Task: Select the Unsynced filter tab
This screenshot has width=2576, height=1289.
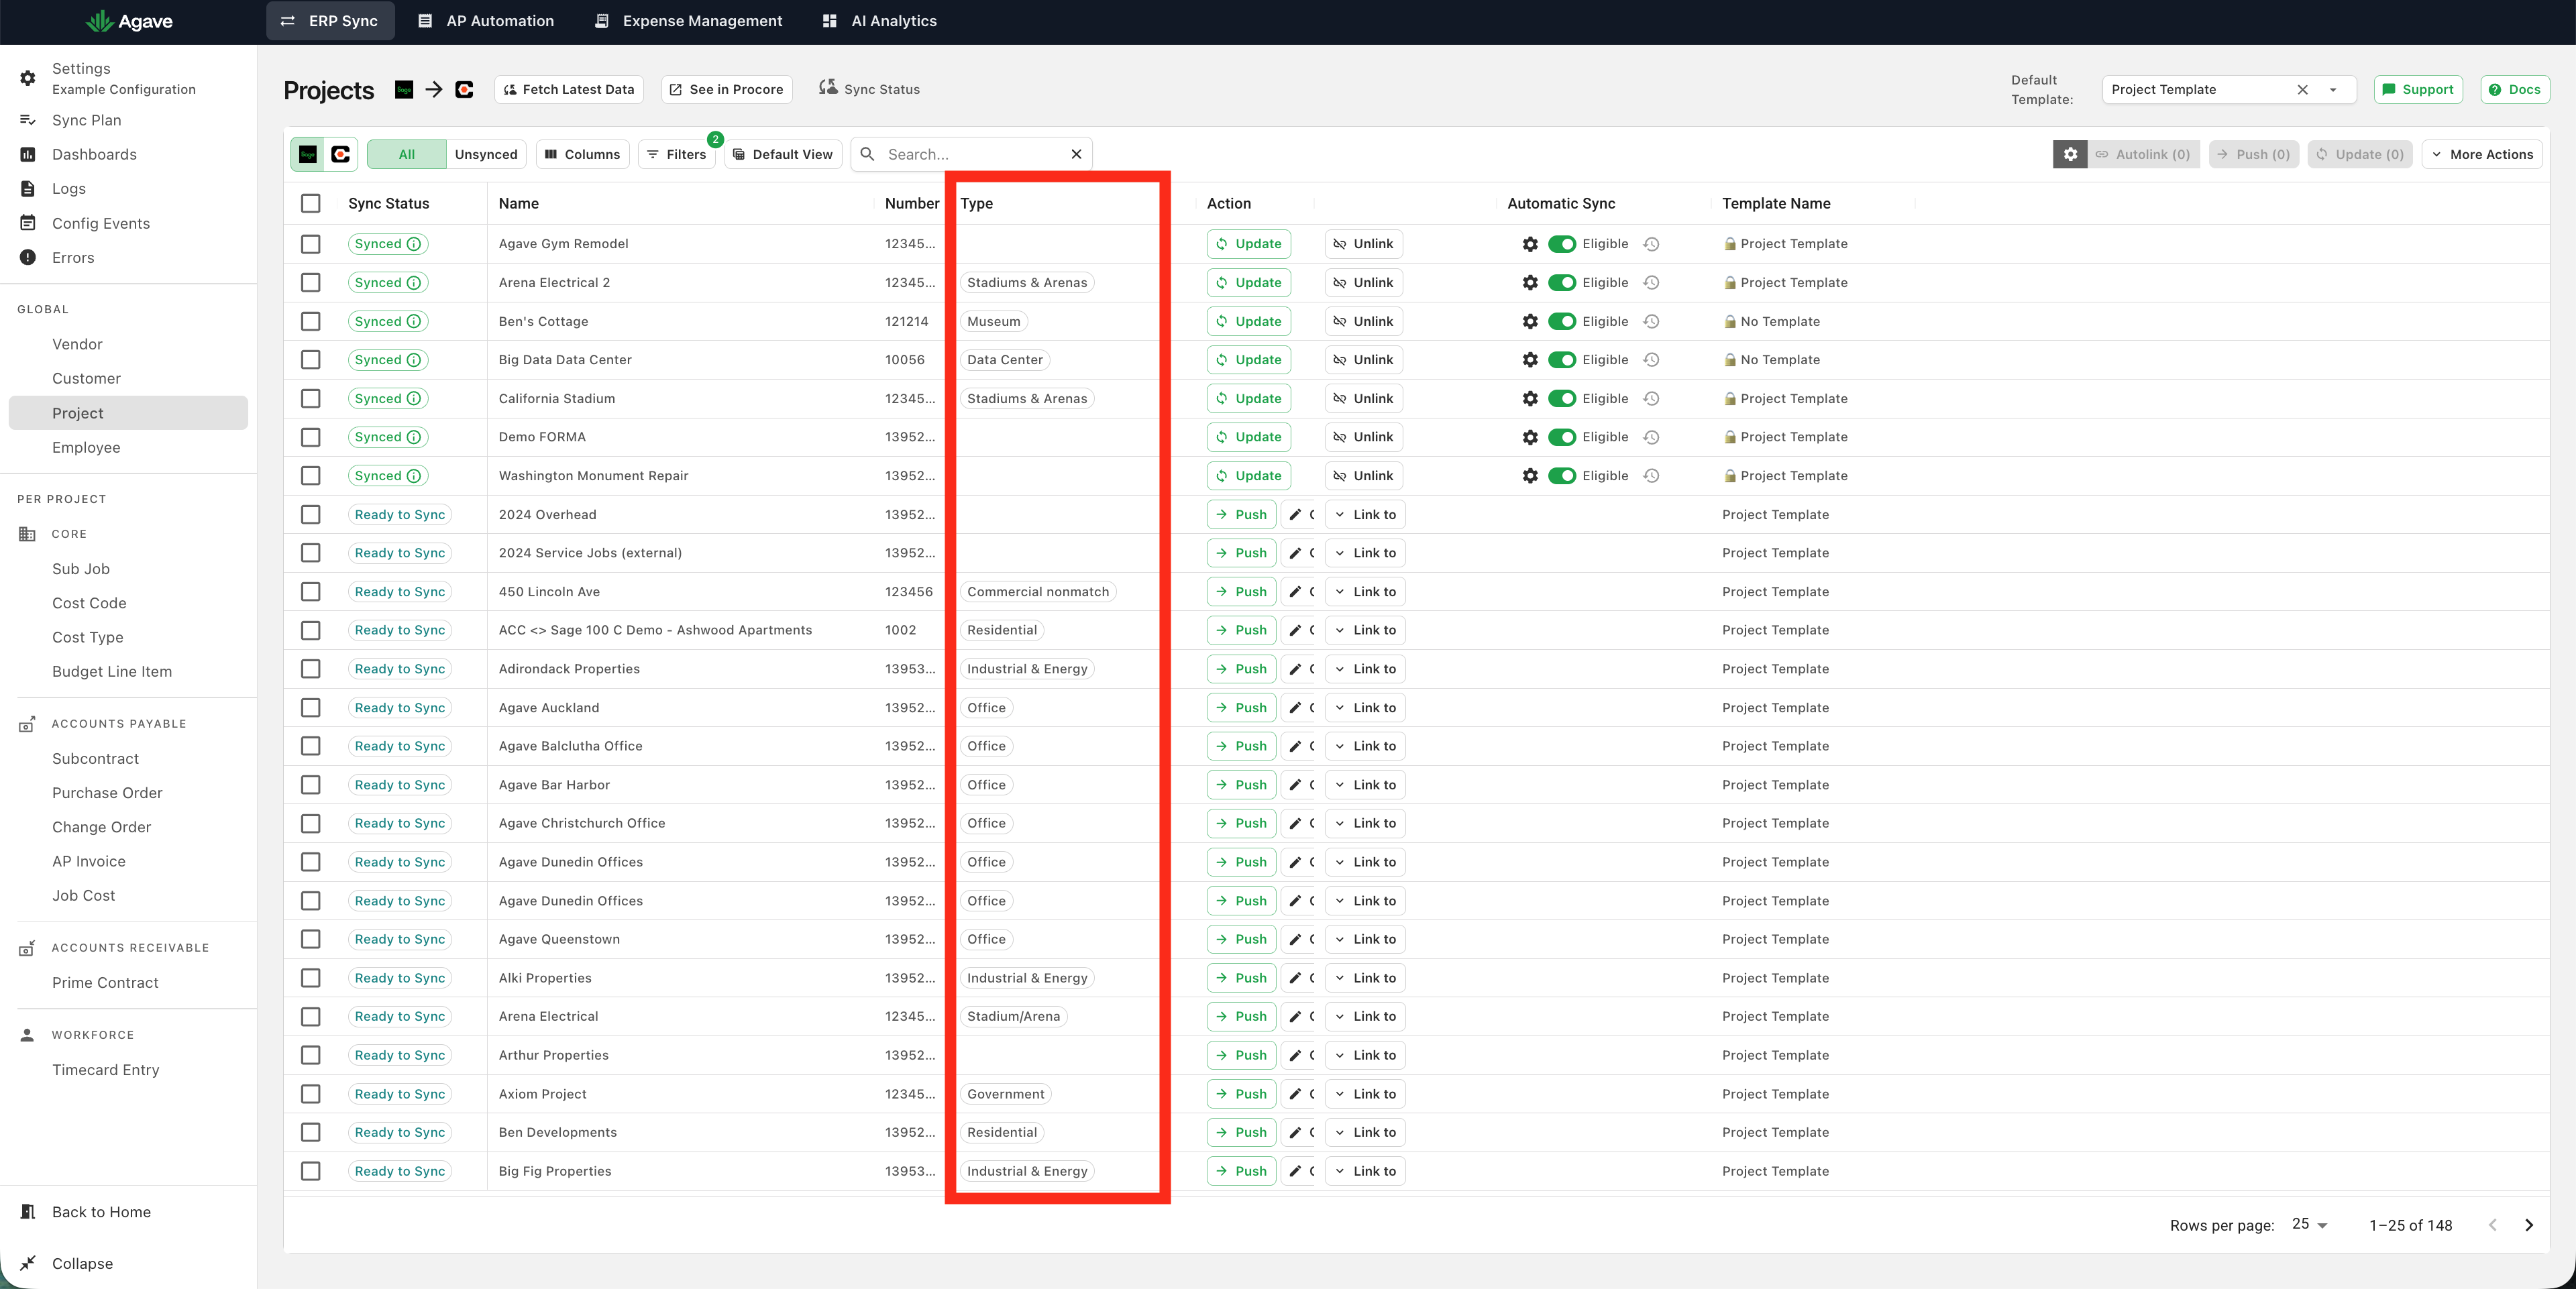Action: pyautogui.click(x=486, y=154)
